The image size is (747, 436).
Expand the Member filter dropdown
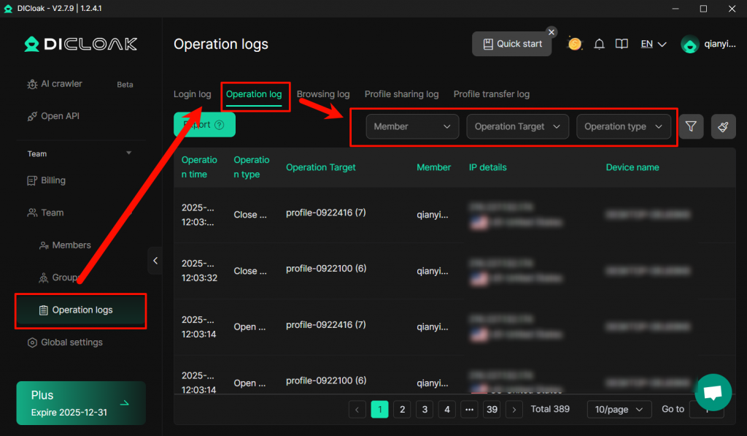pos(412,126)
